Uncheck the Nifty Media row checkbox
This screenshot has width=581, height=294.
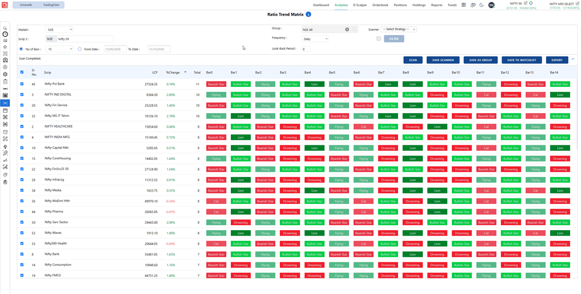point(22,190)
